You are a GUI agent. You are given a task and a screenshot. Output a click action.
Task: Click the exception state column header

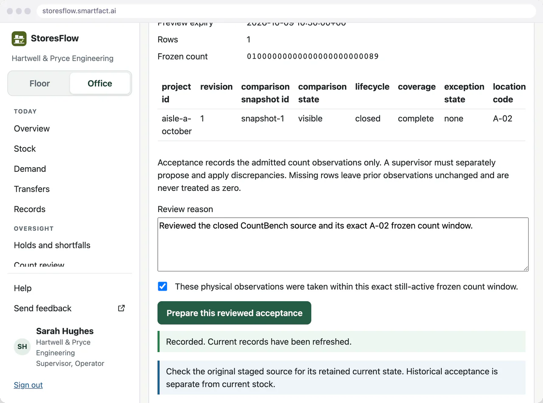coord(464,93)
